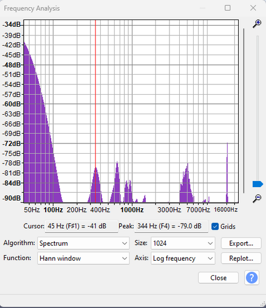Click the tall spike near 16000Hz
This screenshot has height=308, width=266.
coord(227,172)
